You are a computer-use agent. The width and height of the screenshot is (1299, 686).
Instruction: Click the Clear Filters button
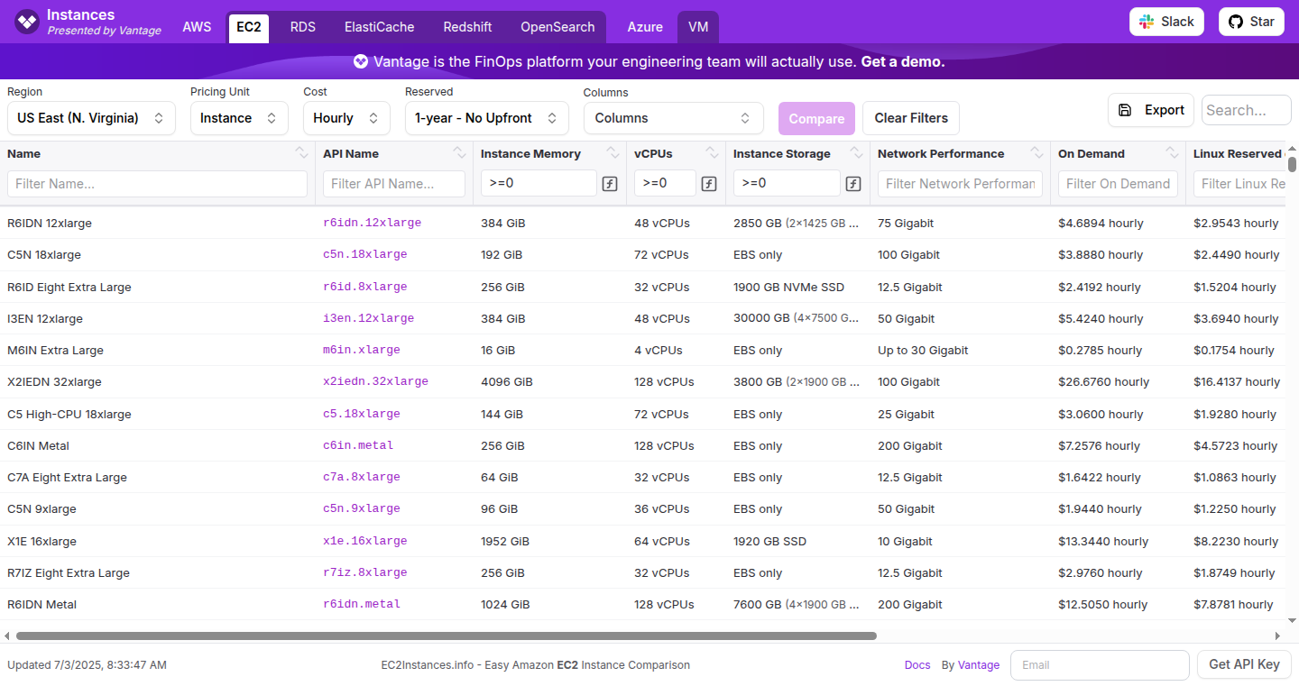pos(911,118)
